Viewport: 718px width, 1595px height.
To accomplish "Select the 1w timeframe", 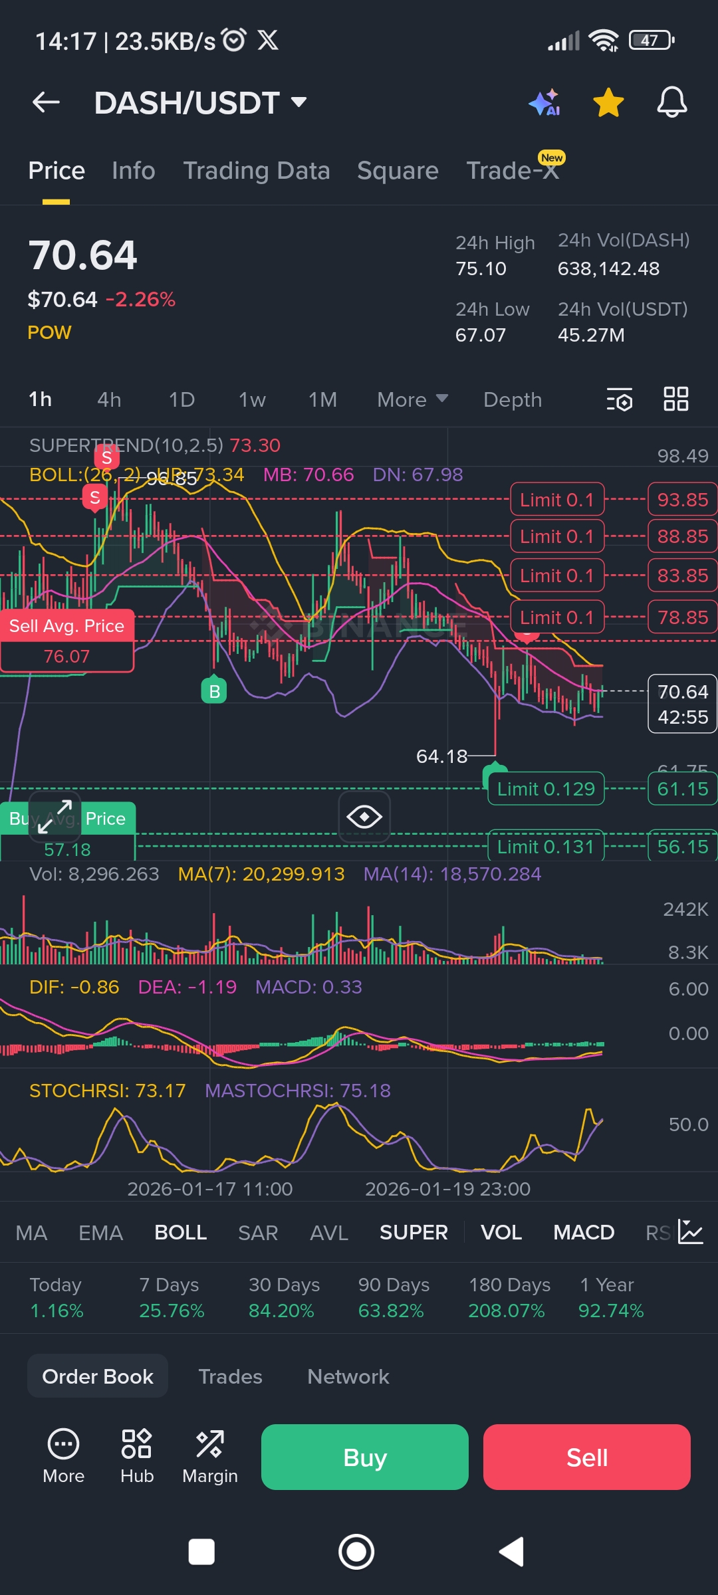I will [252, 399].
